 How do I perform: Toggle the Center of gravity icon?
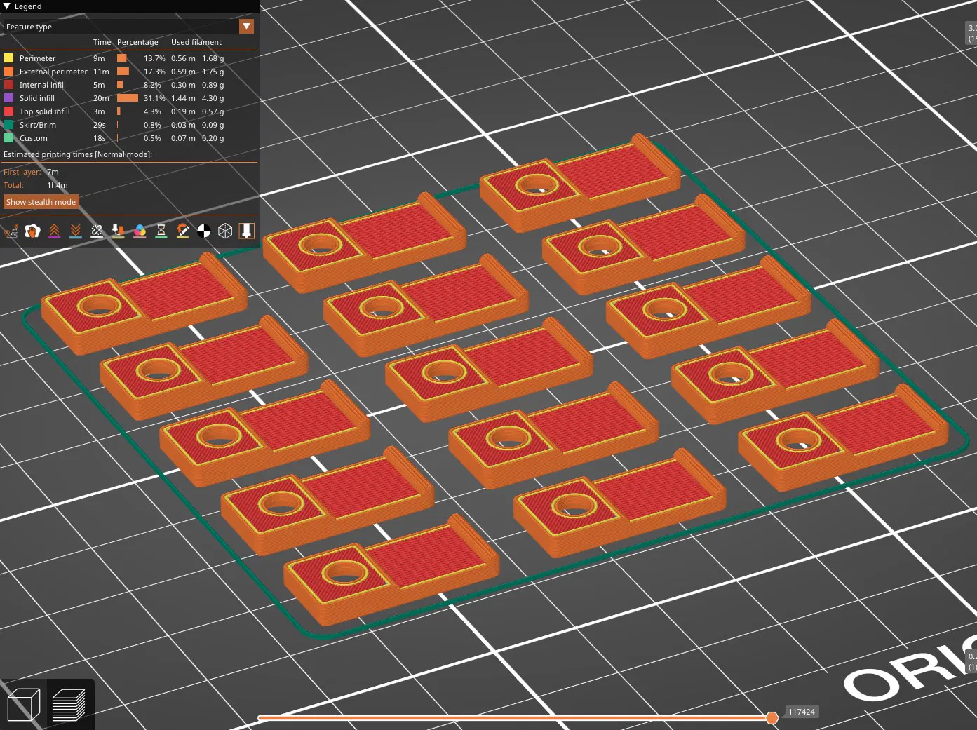[x=204, y=231]
